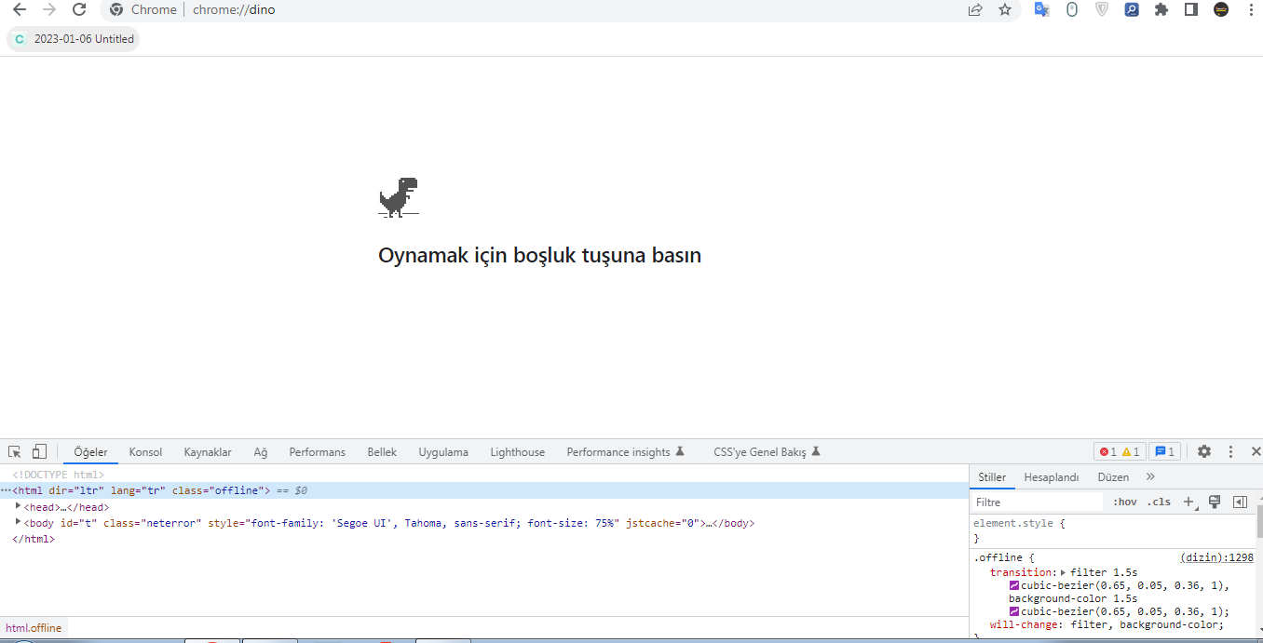
Task: Toggle element state with :hov
Action: [x=1123, y=502]
